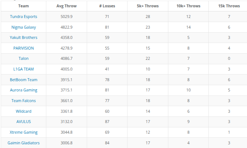The image size is (247, 148).
Task: Open the Gaimin Gladiators team page
Action: click(x=24, y=143)
